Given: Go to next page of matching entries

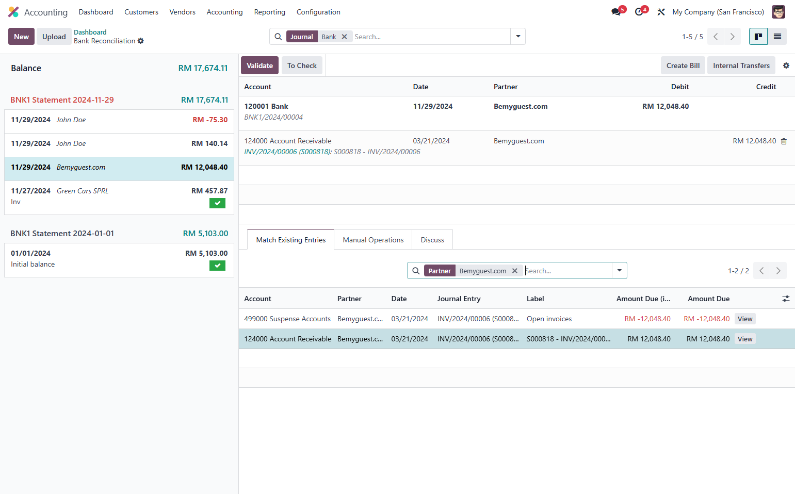Looking at the screenshot, I should click(778, 271).
